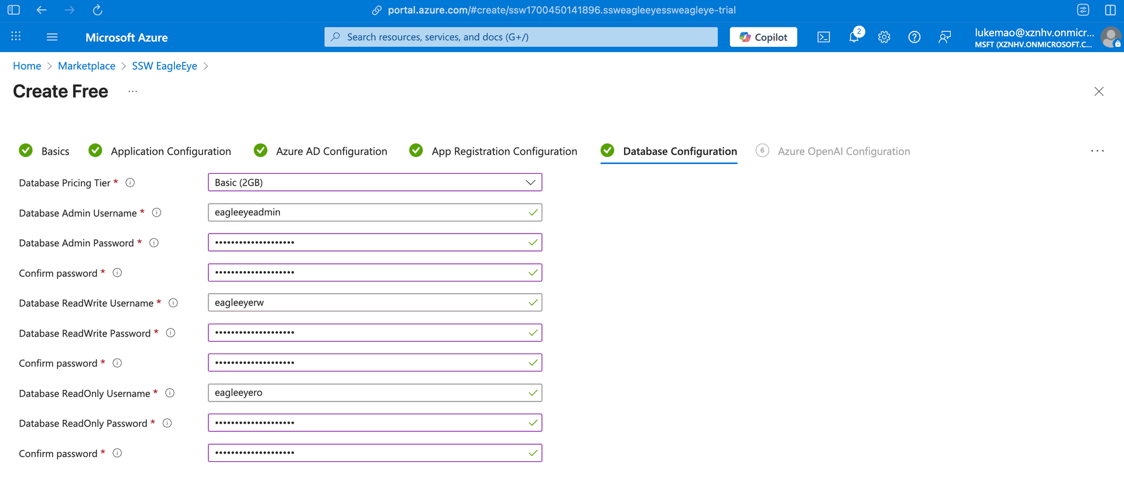The width and height of the screenshot is (1124, 477).
Task: Show info for Database ReadOnly Username
Action: [x=170, y=393]
